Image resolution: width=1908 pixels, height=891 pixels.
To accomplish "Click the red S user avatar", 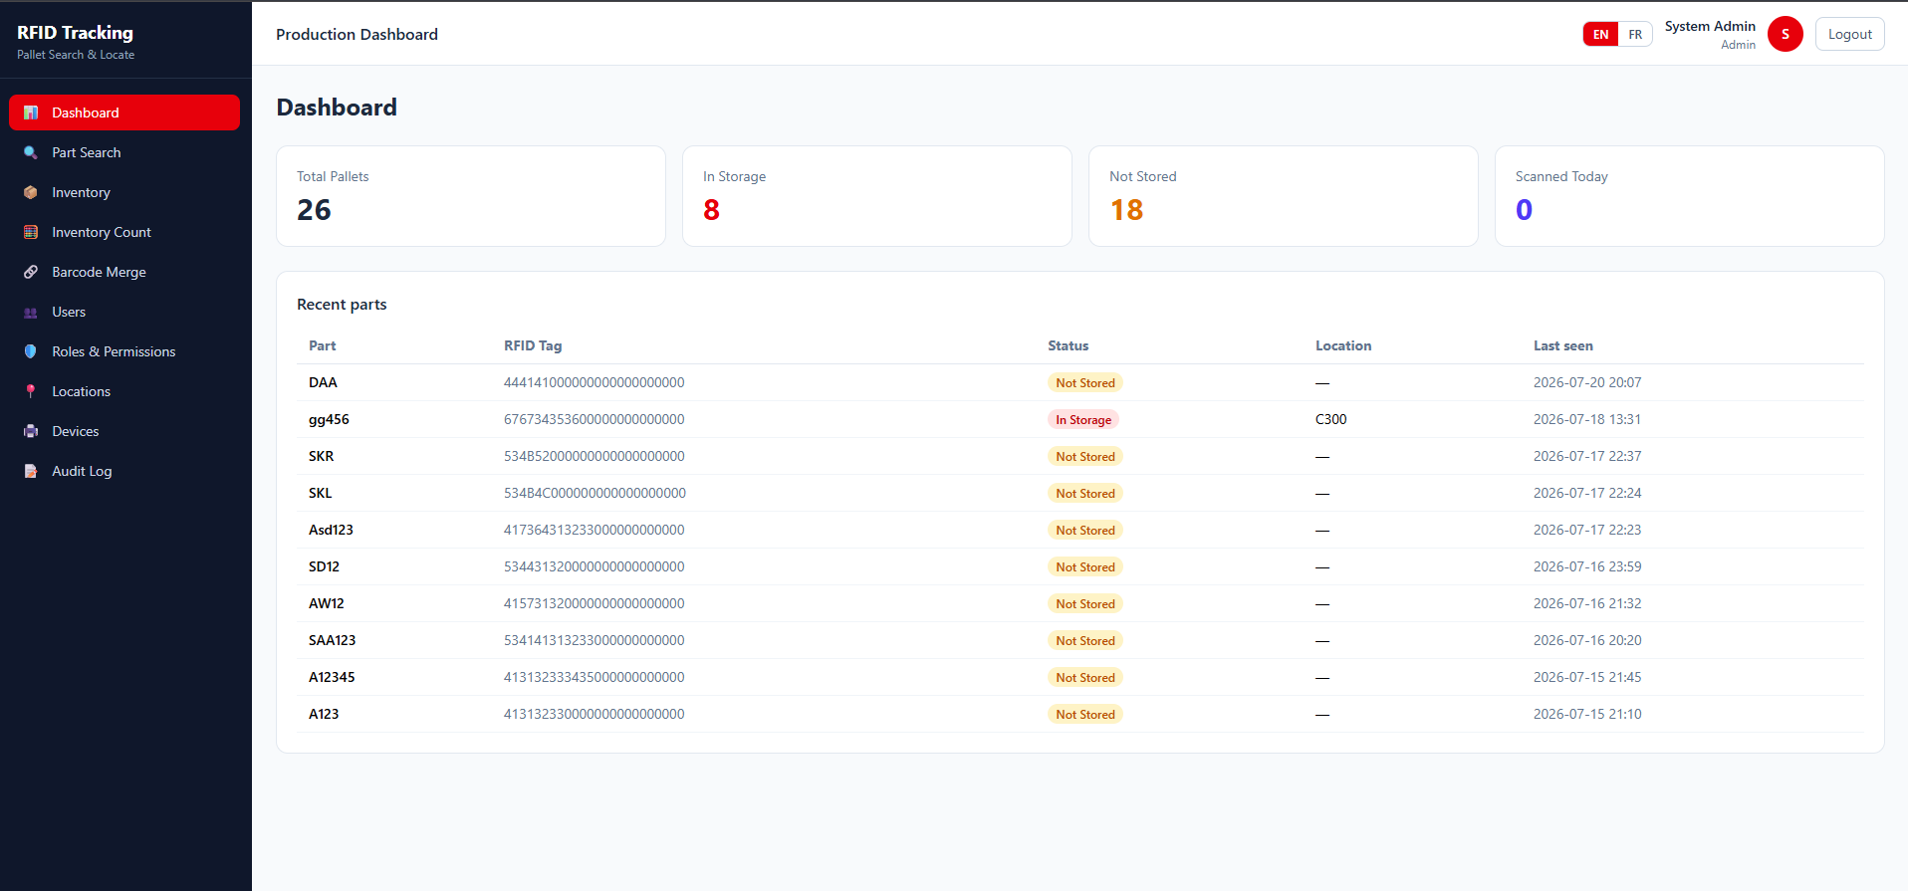I will (1785, 34).
